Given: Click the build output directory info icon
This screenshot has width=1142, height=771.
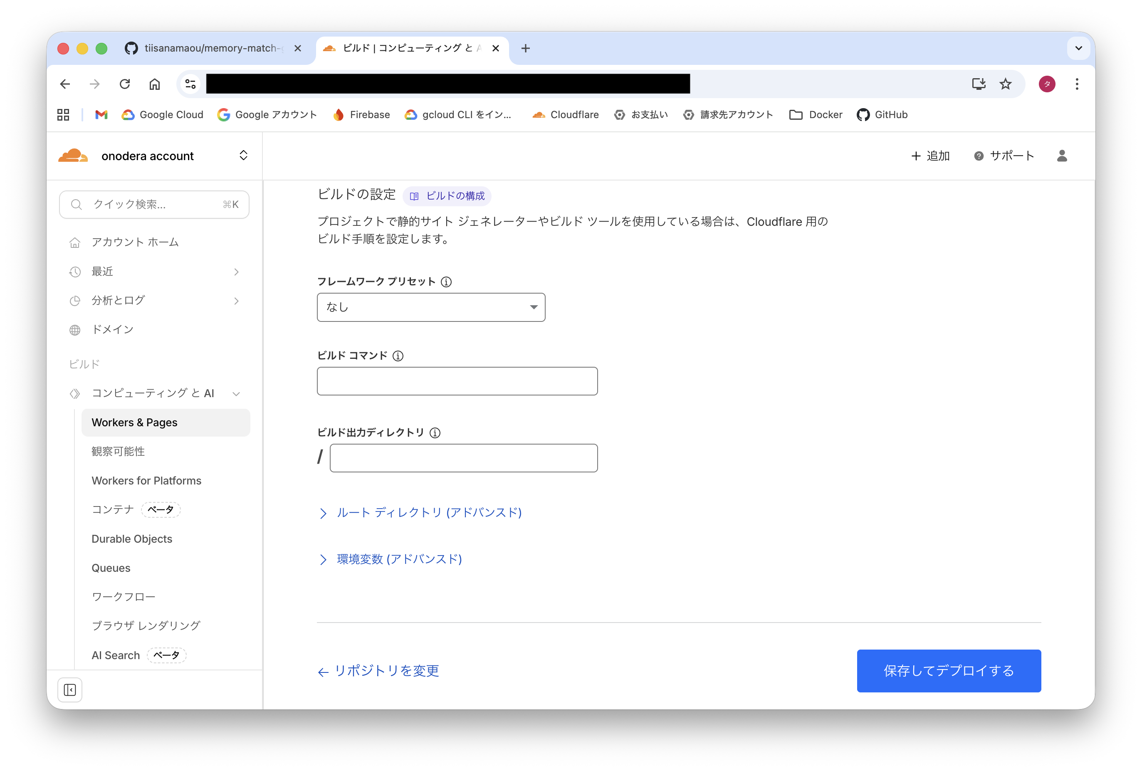Looking at the screenshot, I should point(435,432).
